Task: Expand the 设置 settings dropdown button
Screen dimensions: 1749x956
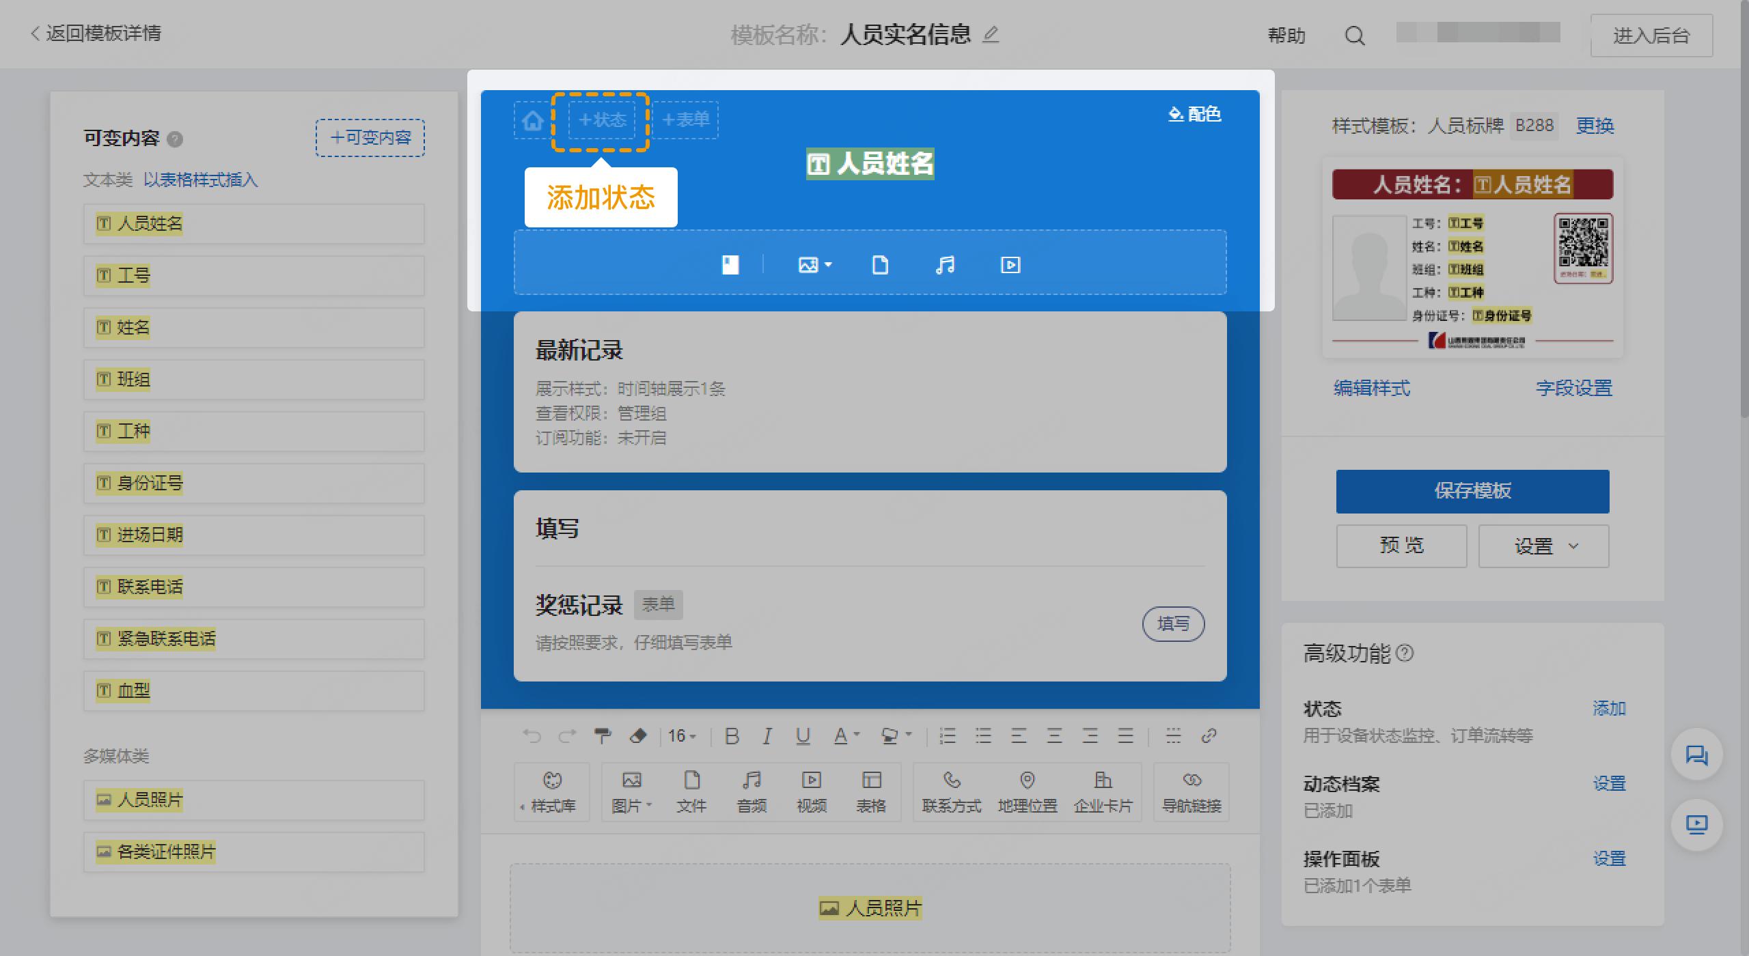Action: tap(1543, 546)
